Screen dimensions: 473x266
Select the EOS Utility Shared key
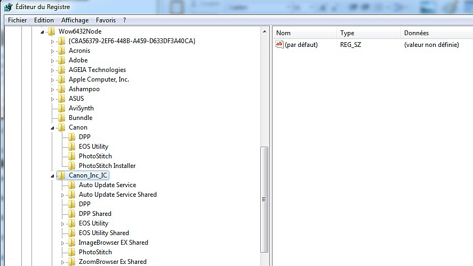(104, 233)
